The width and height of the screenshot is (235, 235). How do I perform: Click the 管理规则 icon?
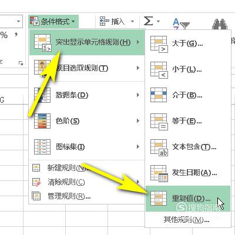[36, 196]
